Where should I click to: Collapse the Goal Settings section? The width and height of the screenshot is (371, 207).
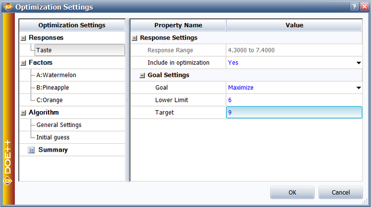click(142, 75)
